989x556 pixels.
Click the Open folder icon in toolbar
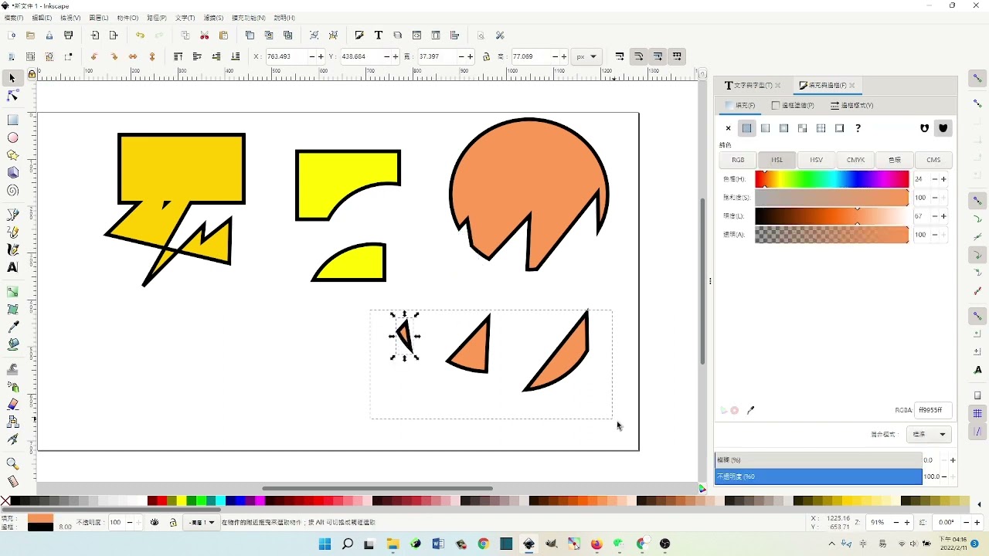30,36
